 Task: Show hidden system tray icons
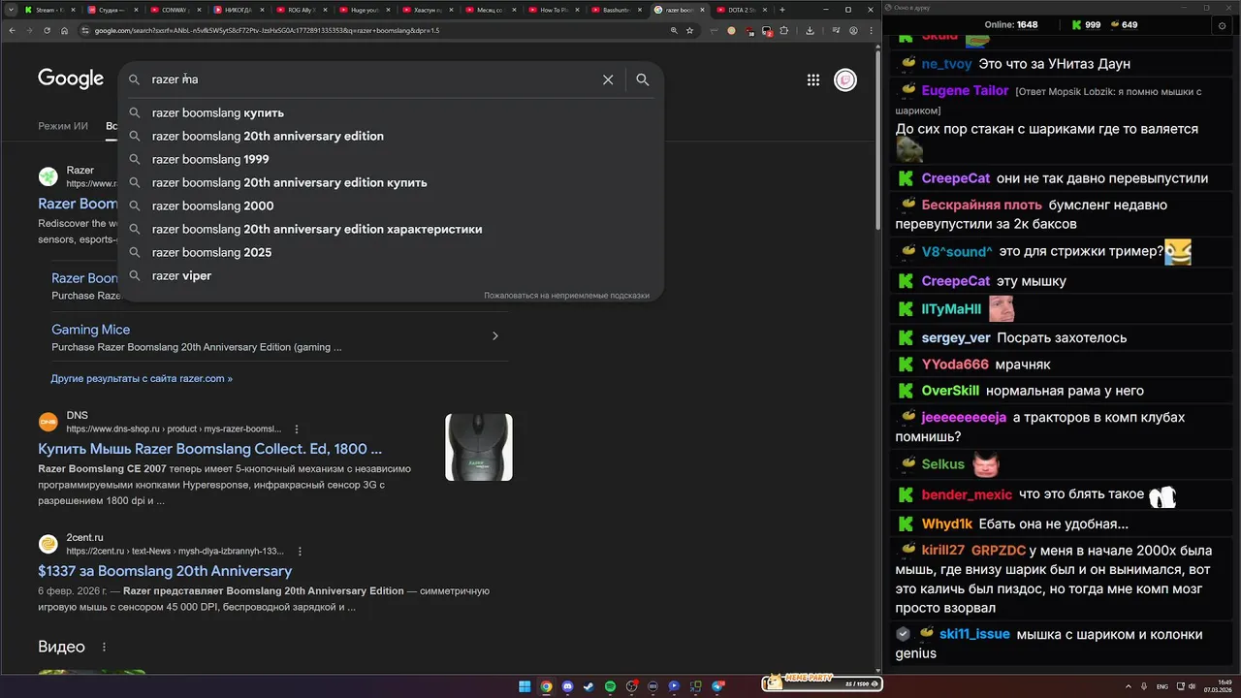[x=1129, y=686]
